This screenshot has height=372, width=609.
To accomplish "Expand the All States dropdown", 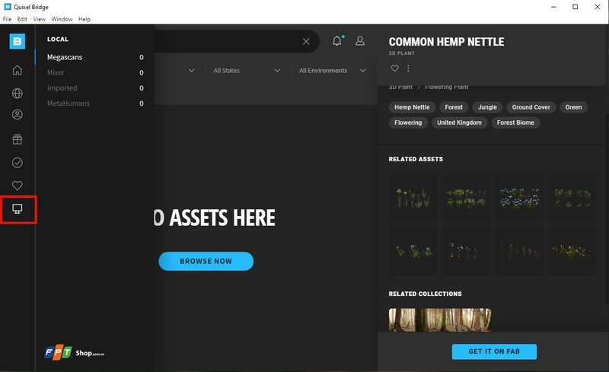I will [247, 70].
